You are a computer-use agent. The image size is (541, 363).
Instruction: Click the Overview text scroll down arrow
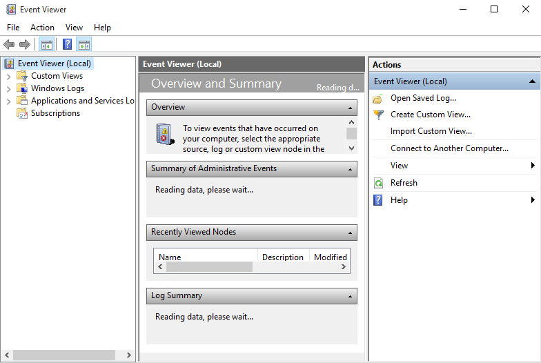(352, 148)
